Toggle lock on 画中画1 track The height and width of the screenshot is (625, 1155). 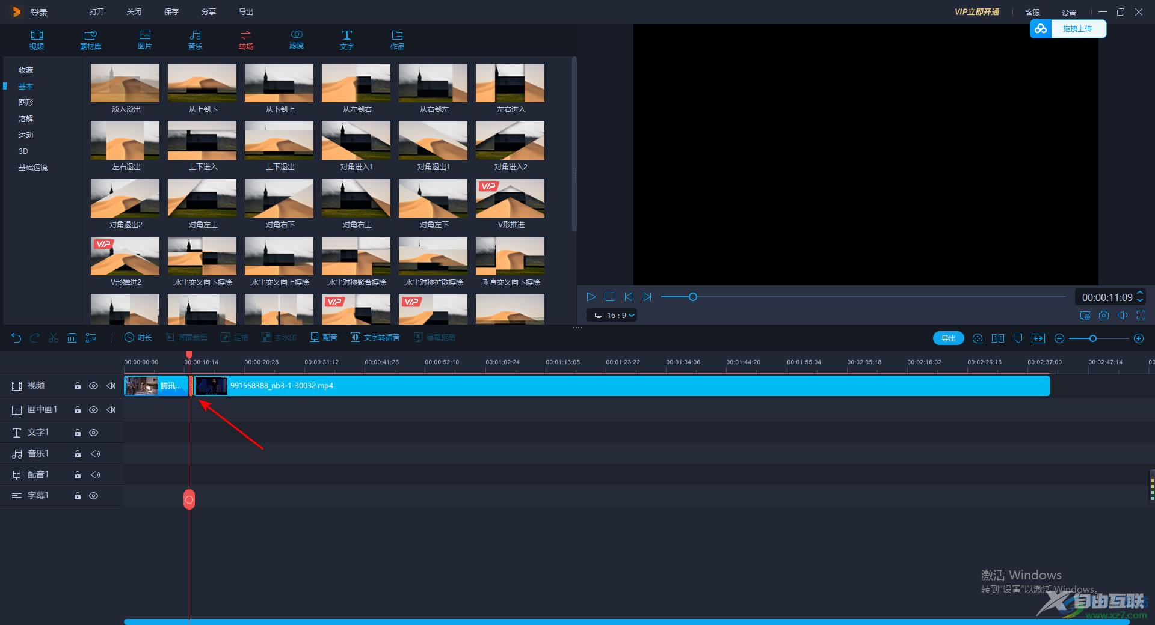(78, 410)
